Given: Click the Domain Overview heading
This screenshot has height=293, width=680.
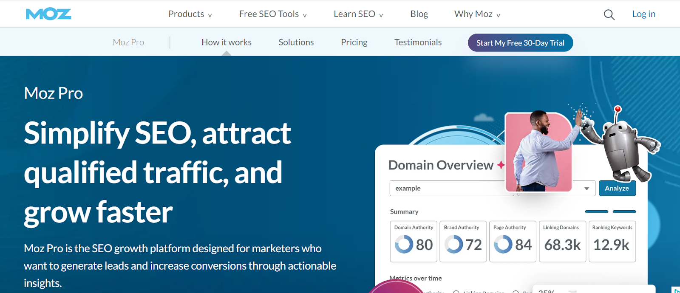Looking at the screenshot, I should click(x=441, y=165).
